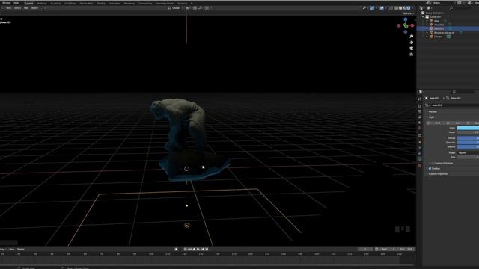This screenshot has width=479, height=269.
Task: Open the timeline Marker menu
Action: 20,249
